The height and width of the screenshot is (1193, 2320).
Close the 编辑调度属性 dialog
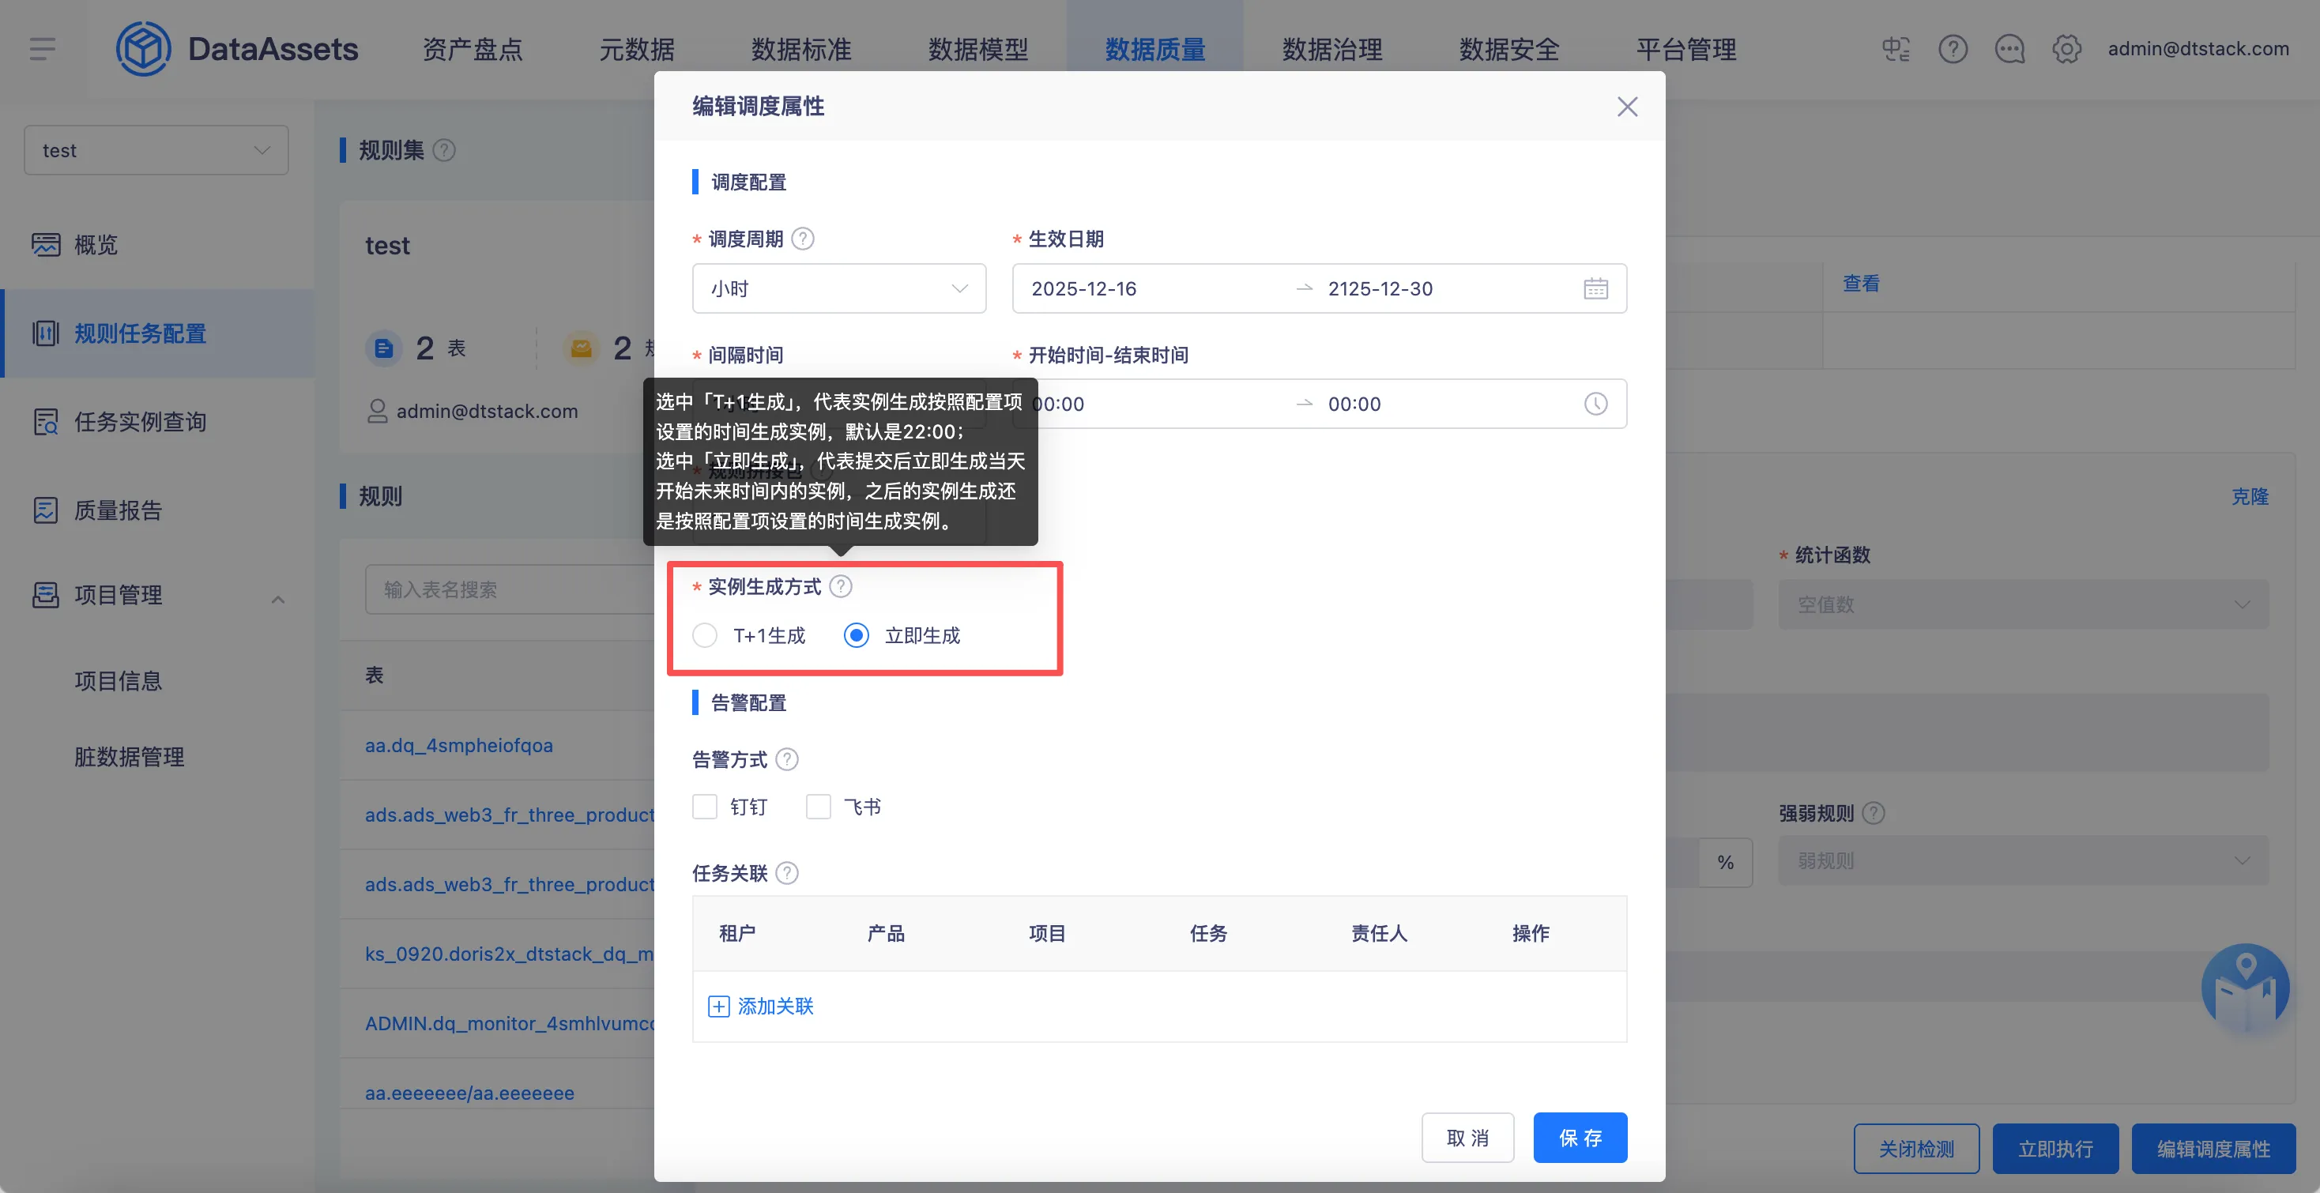pyautogui.click(x=1626, y=107)
